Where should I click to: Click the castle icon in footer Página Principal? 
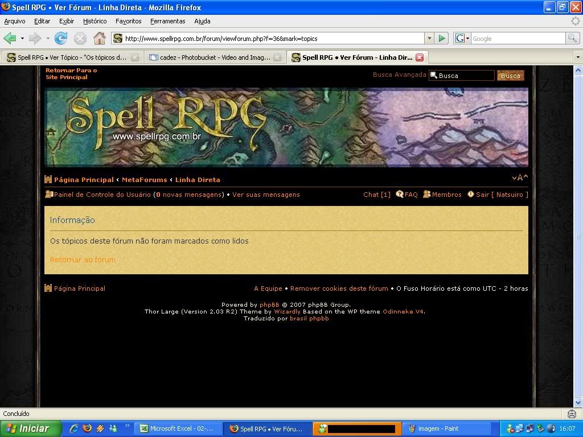(48, 288)
